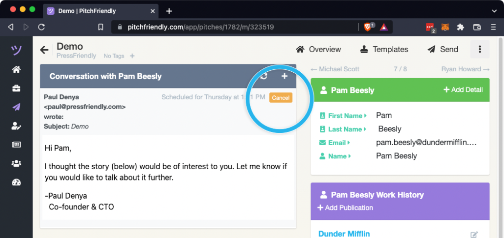Click the No Tags label
The image size is (504, 238).
[x=114, y=56]
